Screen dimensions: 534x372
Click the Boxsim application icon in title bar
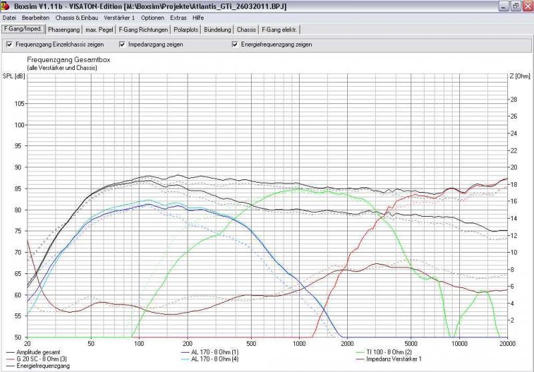point(5,6)
